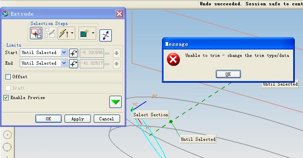Click the small circle with dot icon in the left sidebar
303x158 pixels.
[x=7, y=135]
